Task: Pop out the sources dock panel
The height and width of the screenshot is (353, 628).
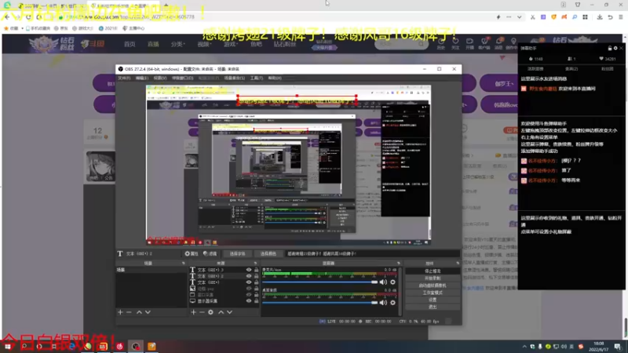Action: (x=256, y=264)
